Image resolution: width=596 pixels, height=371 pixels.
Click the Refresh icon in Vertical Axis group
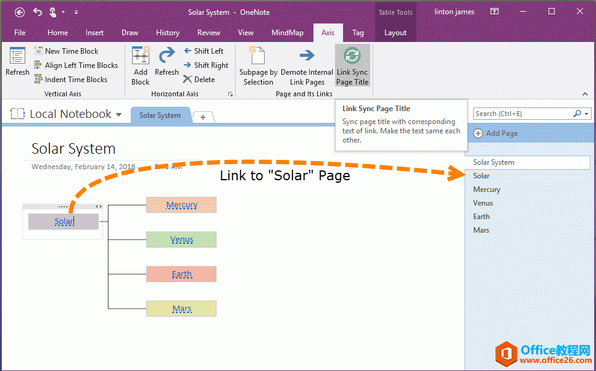17,62
